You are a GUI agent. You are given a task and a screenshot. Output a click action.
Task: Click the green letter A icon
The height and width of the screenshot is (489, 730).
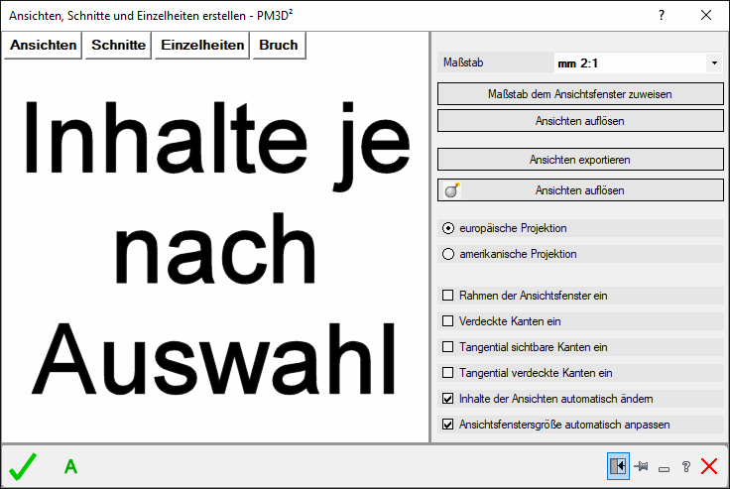[70, 467]
